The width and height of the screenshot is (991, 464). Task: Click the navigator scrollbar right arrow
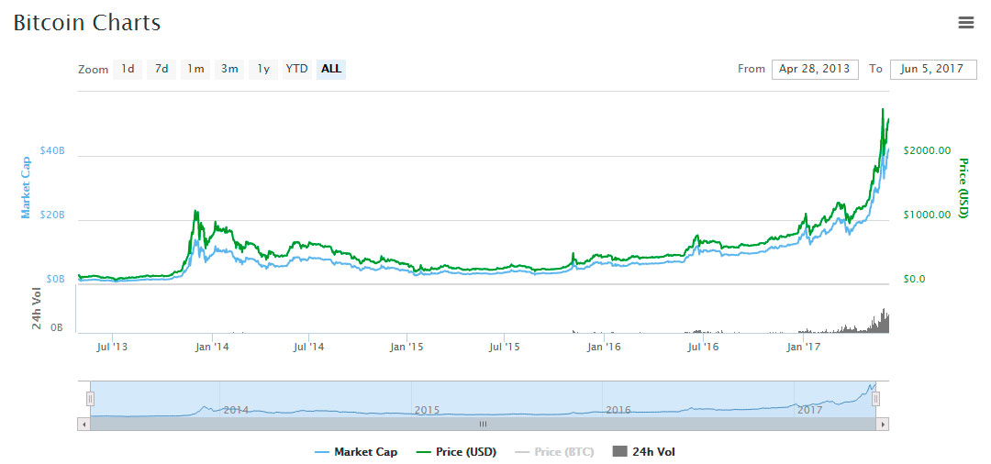[883, 425]
